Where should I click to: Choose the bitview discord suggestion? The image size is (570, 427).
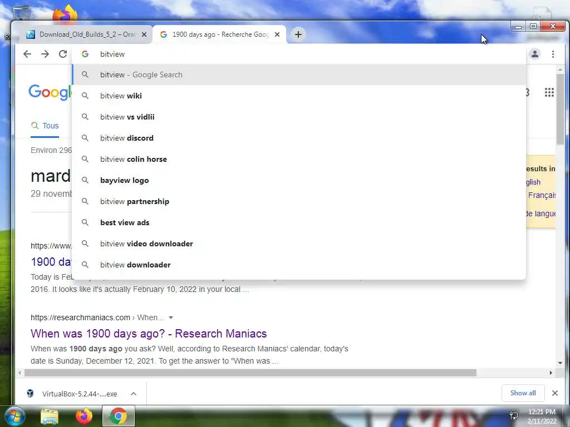coord(299,138)
